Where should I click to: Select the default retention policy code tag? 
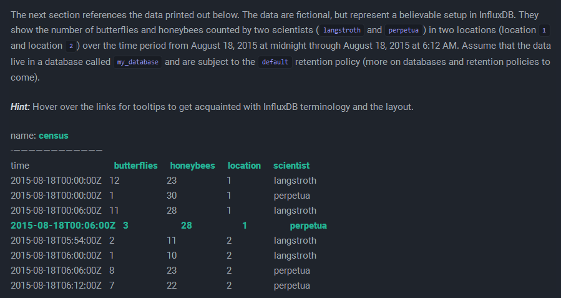pyautogui.click(x=275, y=62)
